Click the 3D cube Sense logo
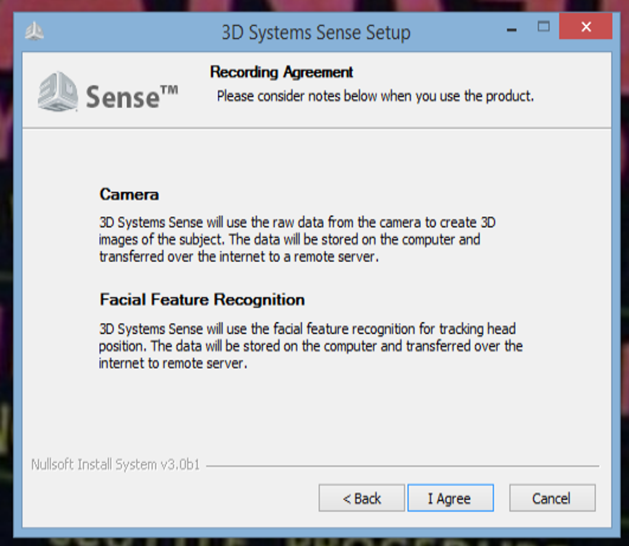Viewport: 629px width, 546px height. click(x=58, y=92)
